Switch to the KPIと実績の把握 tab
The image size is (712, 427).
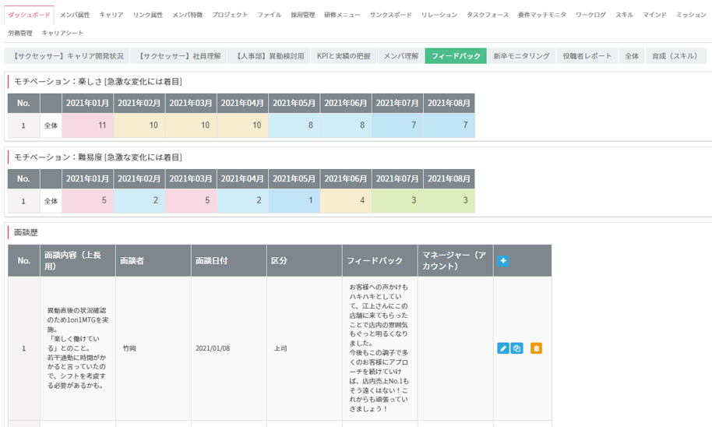point(344,56)
